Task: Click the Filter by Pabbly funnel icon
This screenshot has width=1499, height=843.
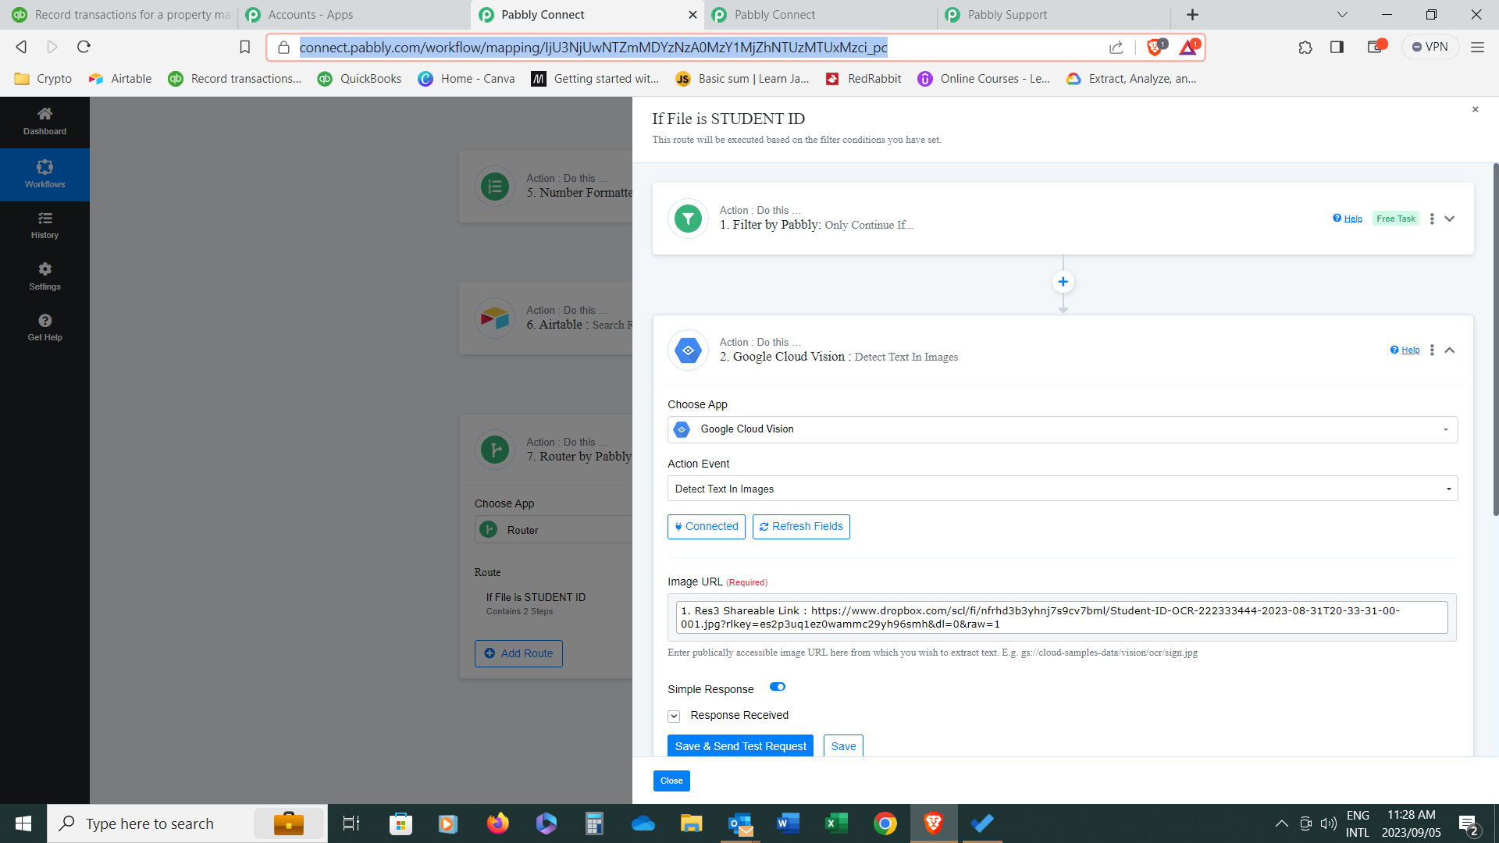Action: (x=688, y=219)
